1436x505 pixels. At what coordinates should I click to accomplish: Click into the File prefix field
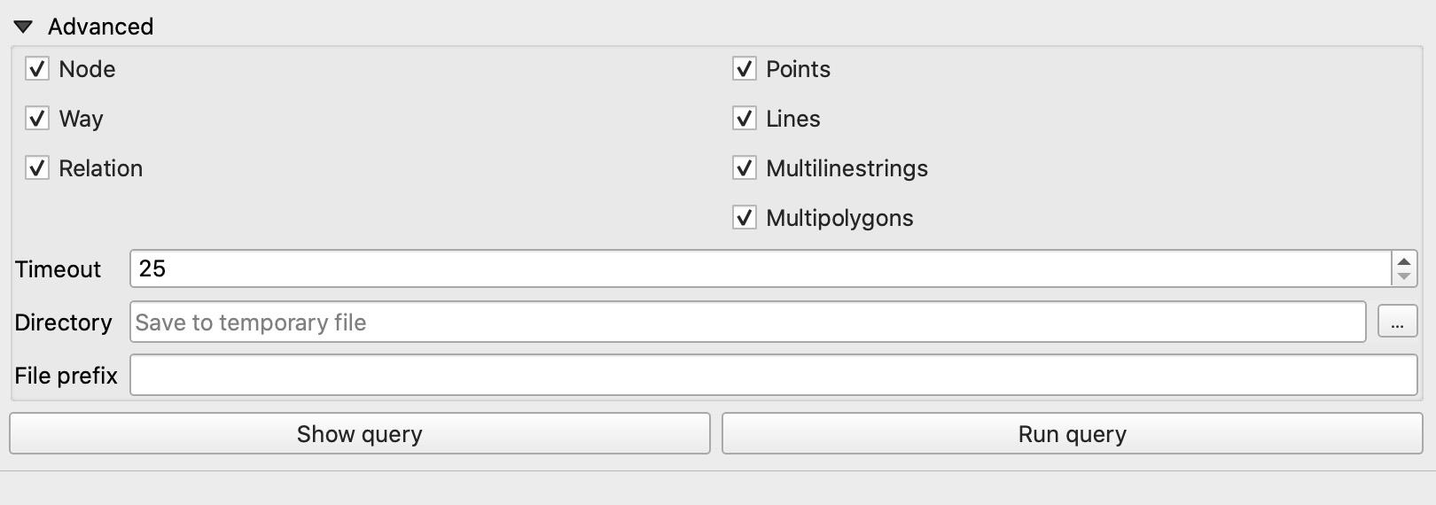tap(774, 376)
